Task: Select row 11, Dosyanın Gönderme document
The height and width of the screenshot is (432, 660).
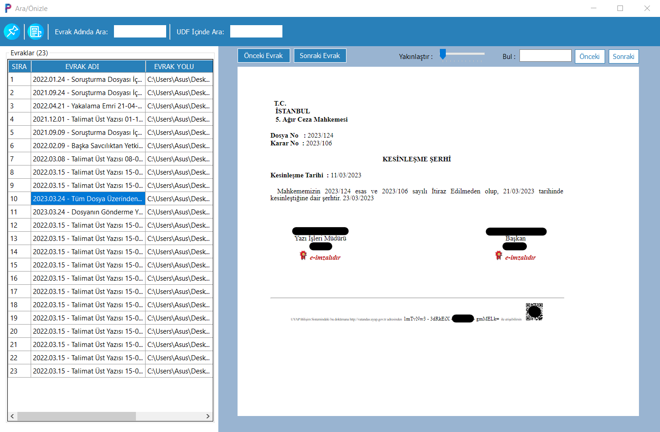Action: [x=87, y=212]
